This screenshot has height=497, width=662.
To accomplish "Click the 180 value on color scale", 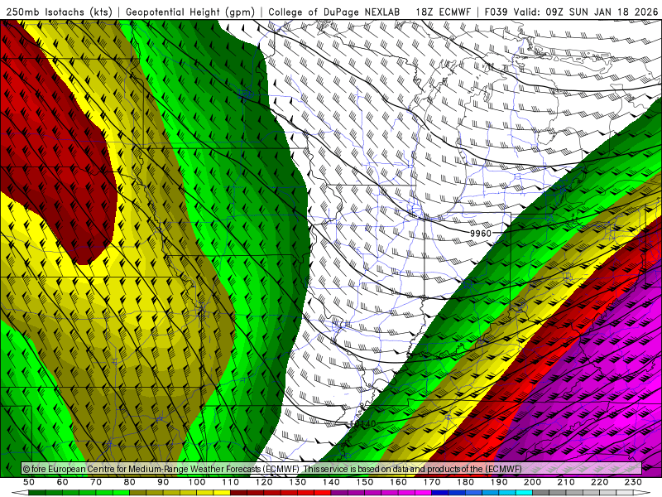I will pos(465,482).
